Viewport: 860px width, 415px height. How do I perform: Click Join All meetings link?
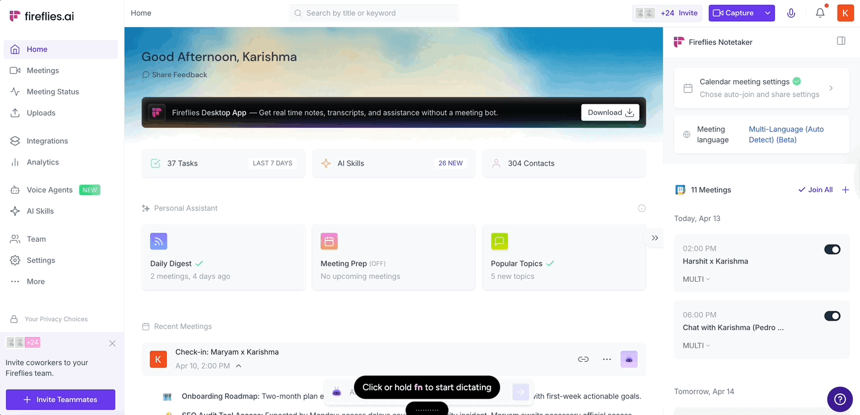[815, 190]
